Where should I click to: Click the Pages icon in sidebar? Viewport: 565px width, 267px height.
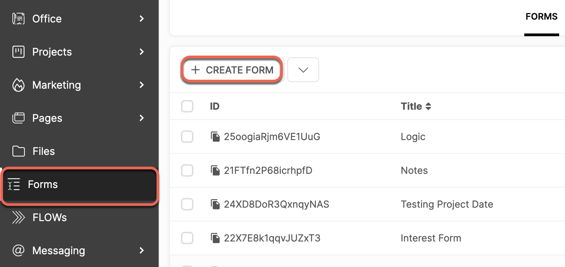pyautogui.click(x=18, y=118)
